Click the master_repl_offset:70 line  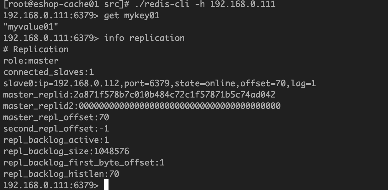[56, 117]
